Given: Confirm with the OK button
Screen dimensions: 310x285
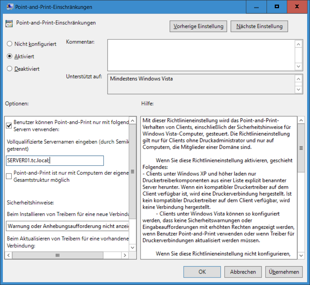Looking at the screenshot, I should (202, 272).
